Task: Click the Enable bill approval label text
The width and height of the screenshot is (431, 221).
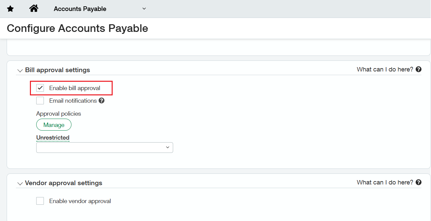Action: (75, 88)
